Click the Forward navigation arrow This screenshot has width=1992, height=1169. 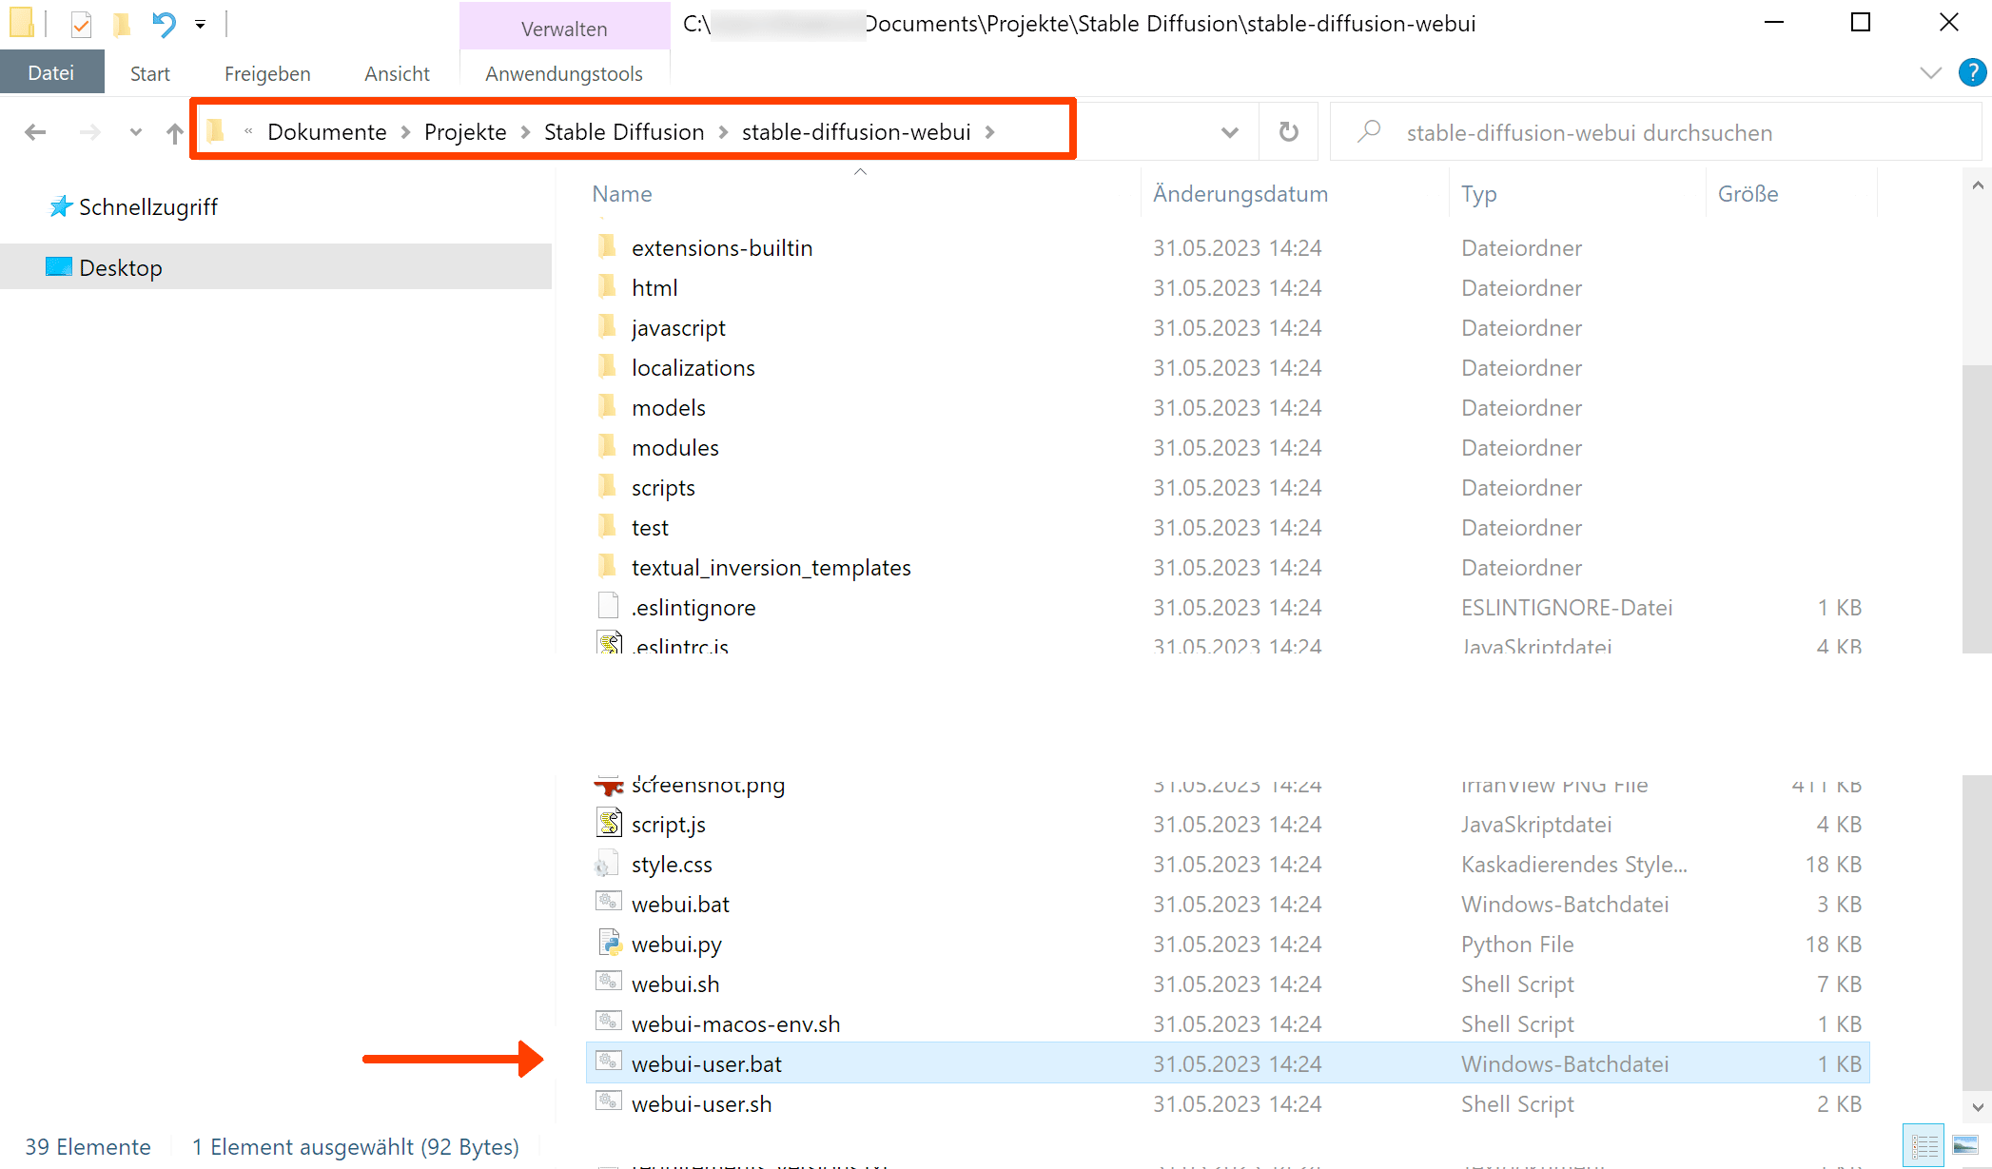89,132
